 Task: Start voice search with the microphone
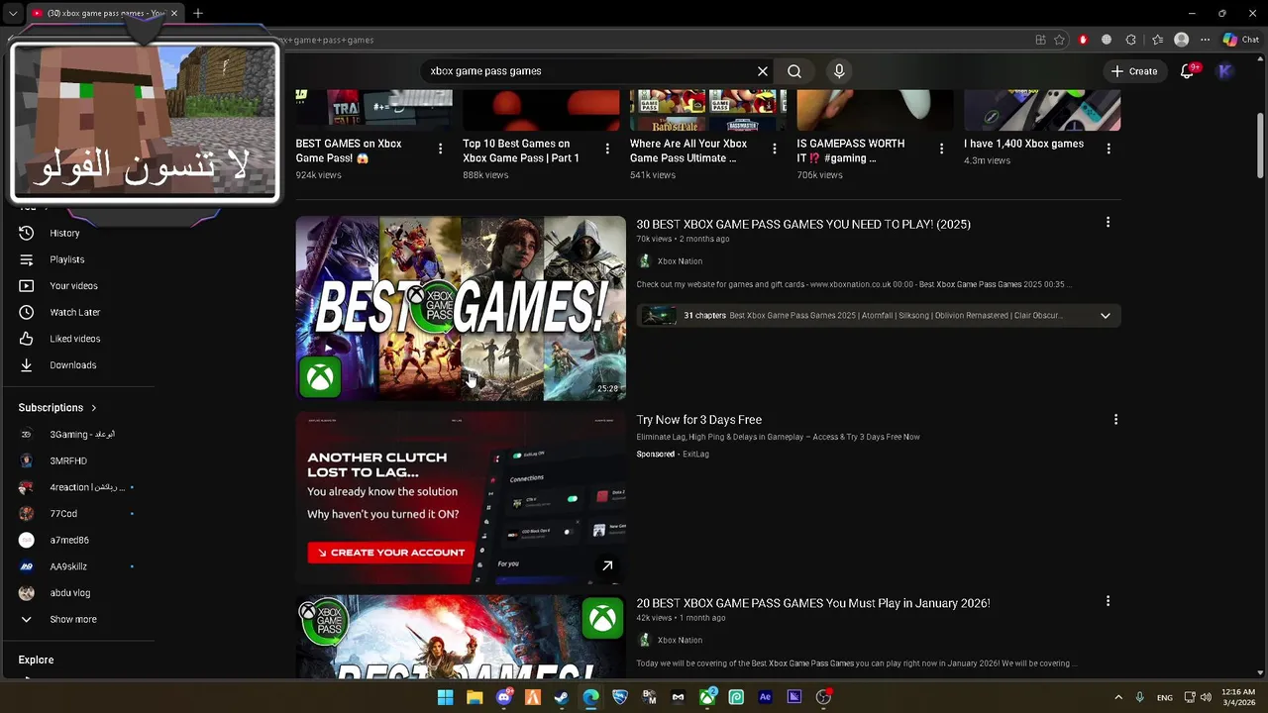pos(839,71)
